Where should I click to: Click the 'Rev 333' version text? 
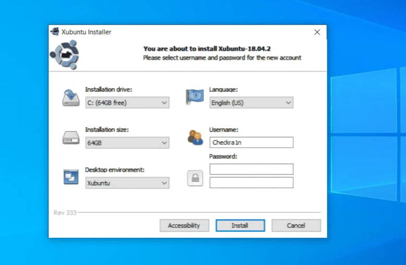[x=65, y=213]
